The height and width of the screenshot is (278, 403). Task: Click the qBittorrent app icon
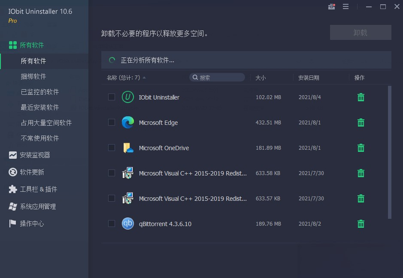click(128, 224)
